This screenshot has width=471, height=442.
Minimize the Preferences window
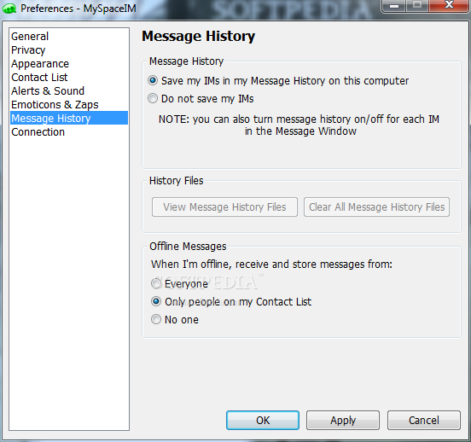point(394,5)
